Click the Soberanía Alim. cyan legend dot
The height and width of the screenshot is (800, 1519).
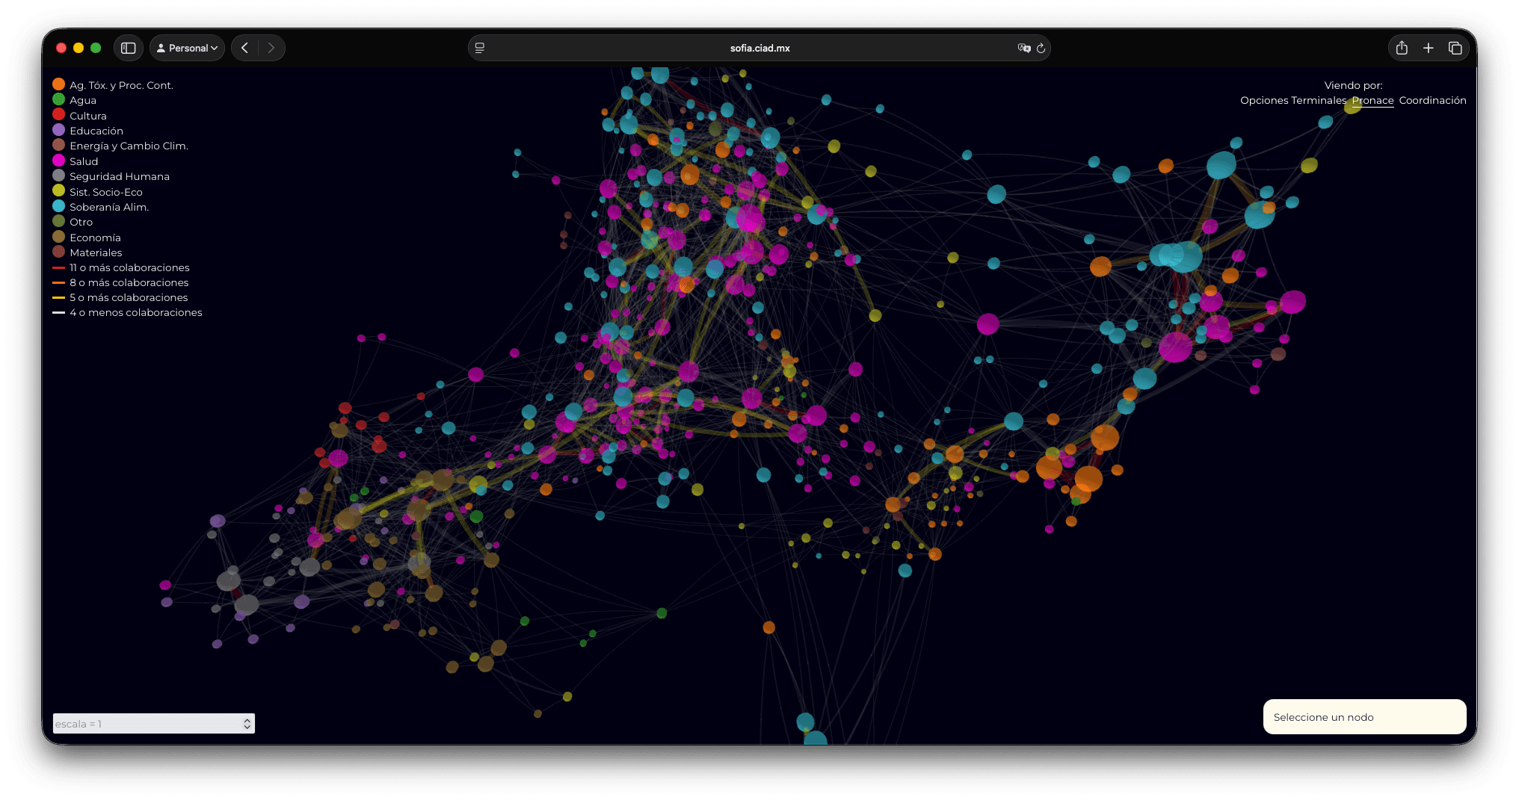click(58, 206)
